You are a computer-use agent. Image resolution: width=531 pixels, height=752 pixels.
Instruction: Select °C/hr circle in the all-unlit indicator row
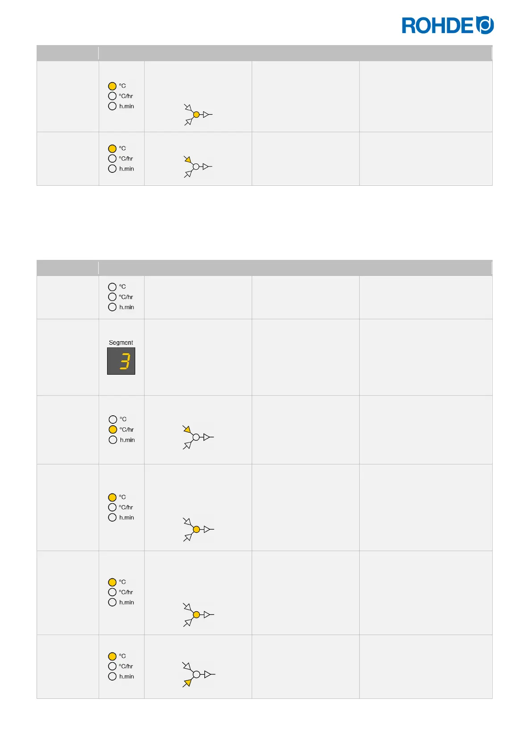(x=112, y=297)
